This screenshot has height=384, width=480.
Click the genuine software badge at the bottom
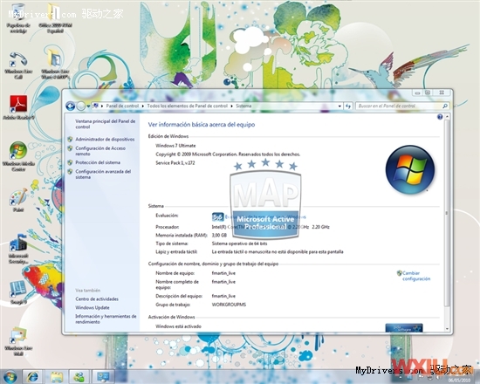coord(404,328)
